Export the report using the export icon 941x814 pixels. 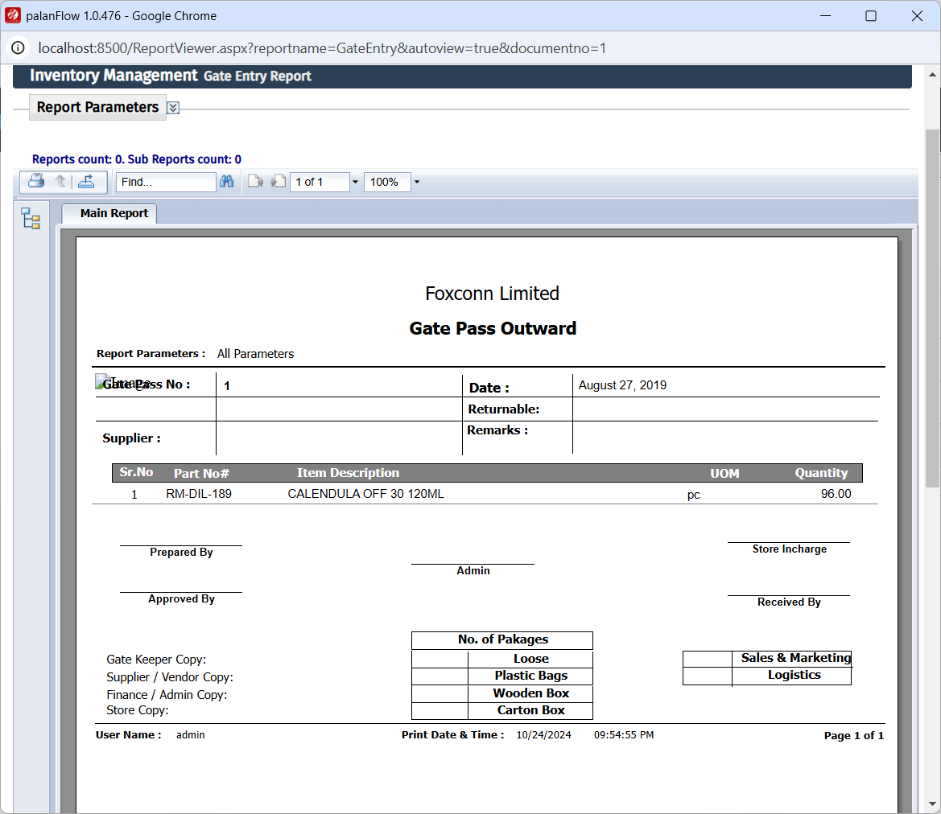pos(86,181)
